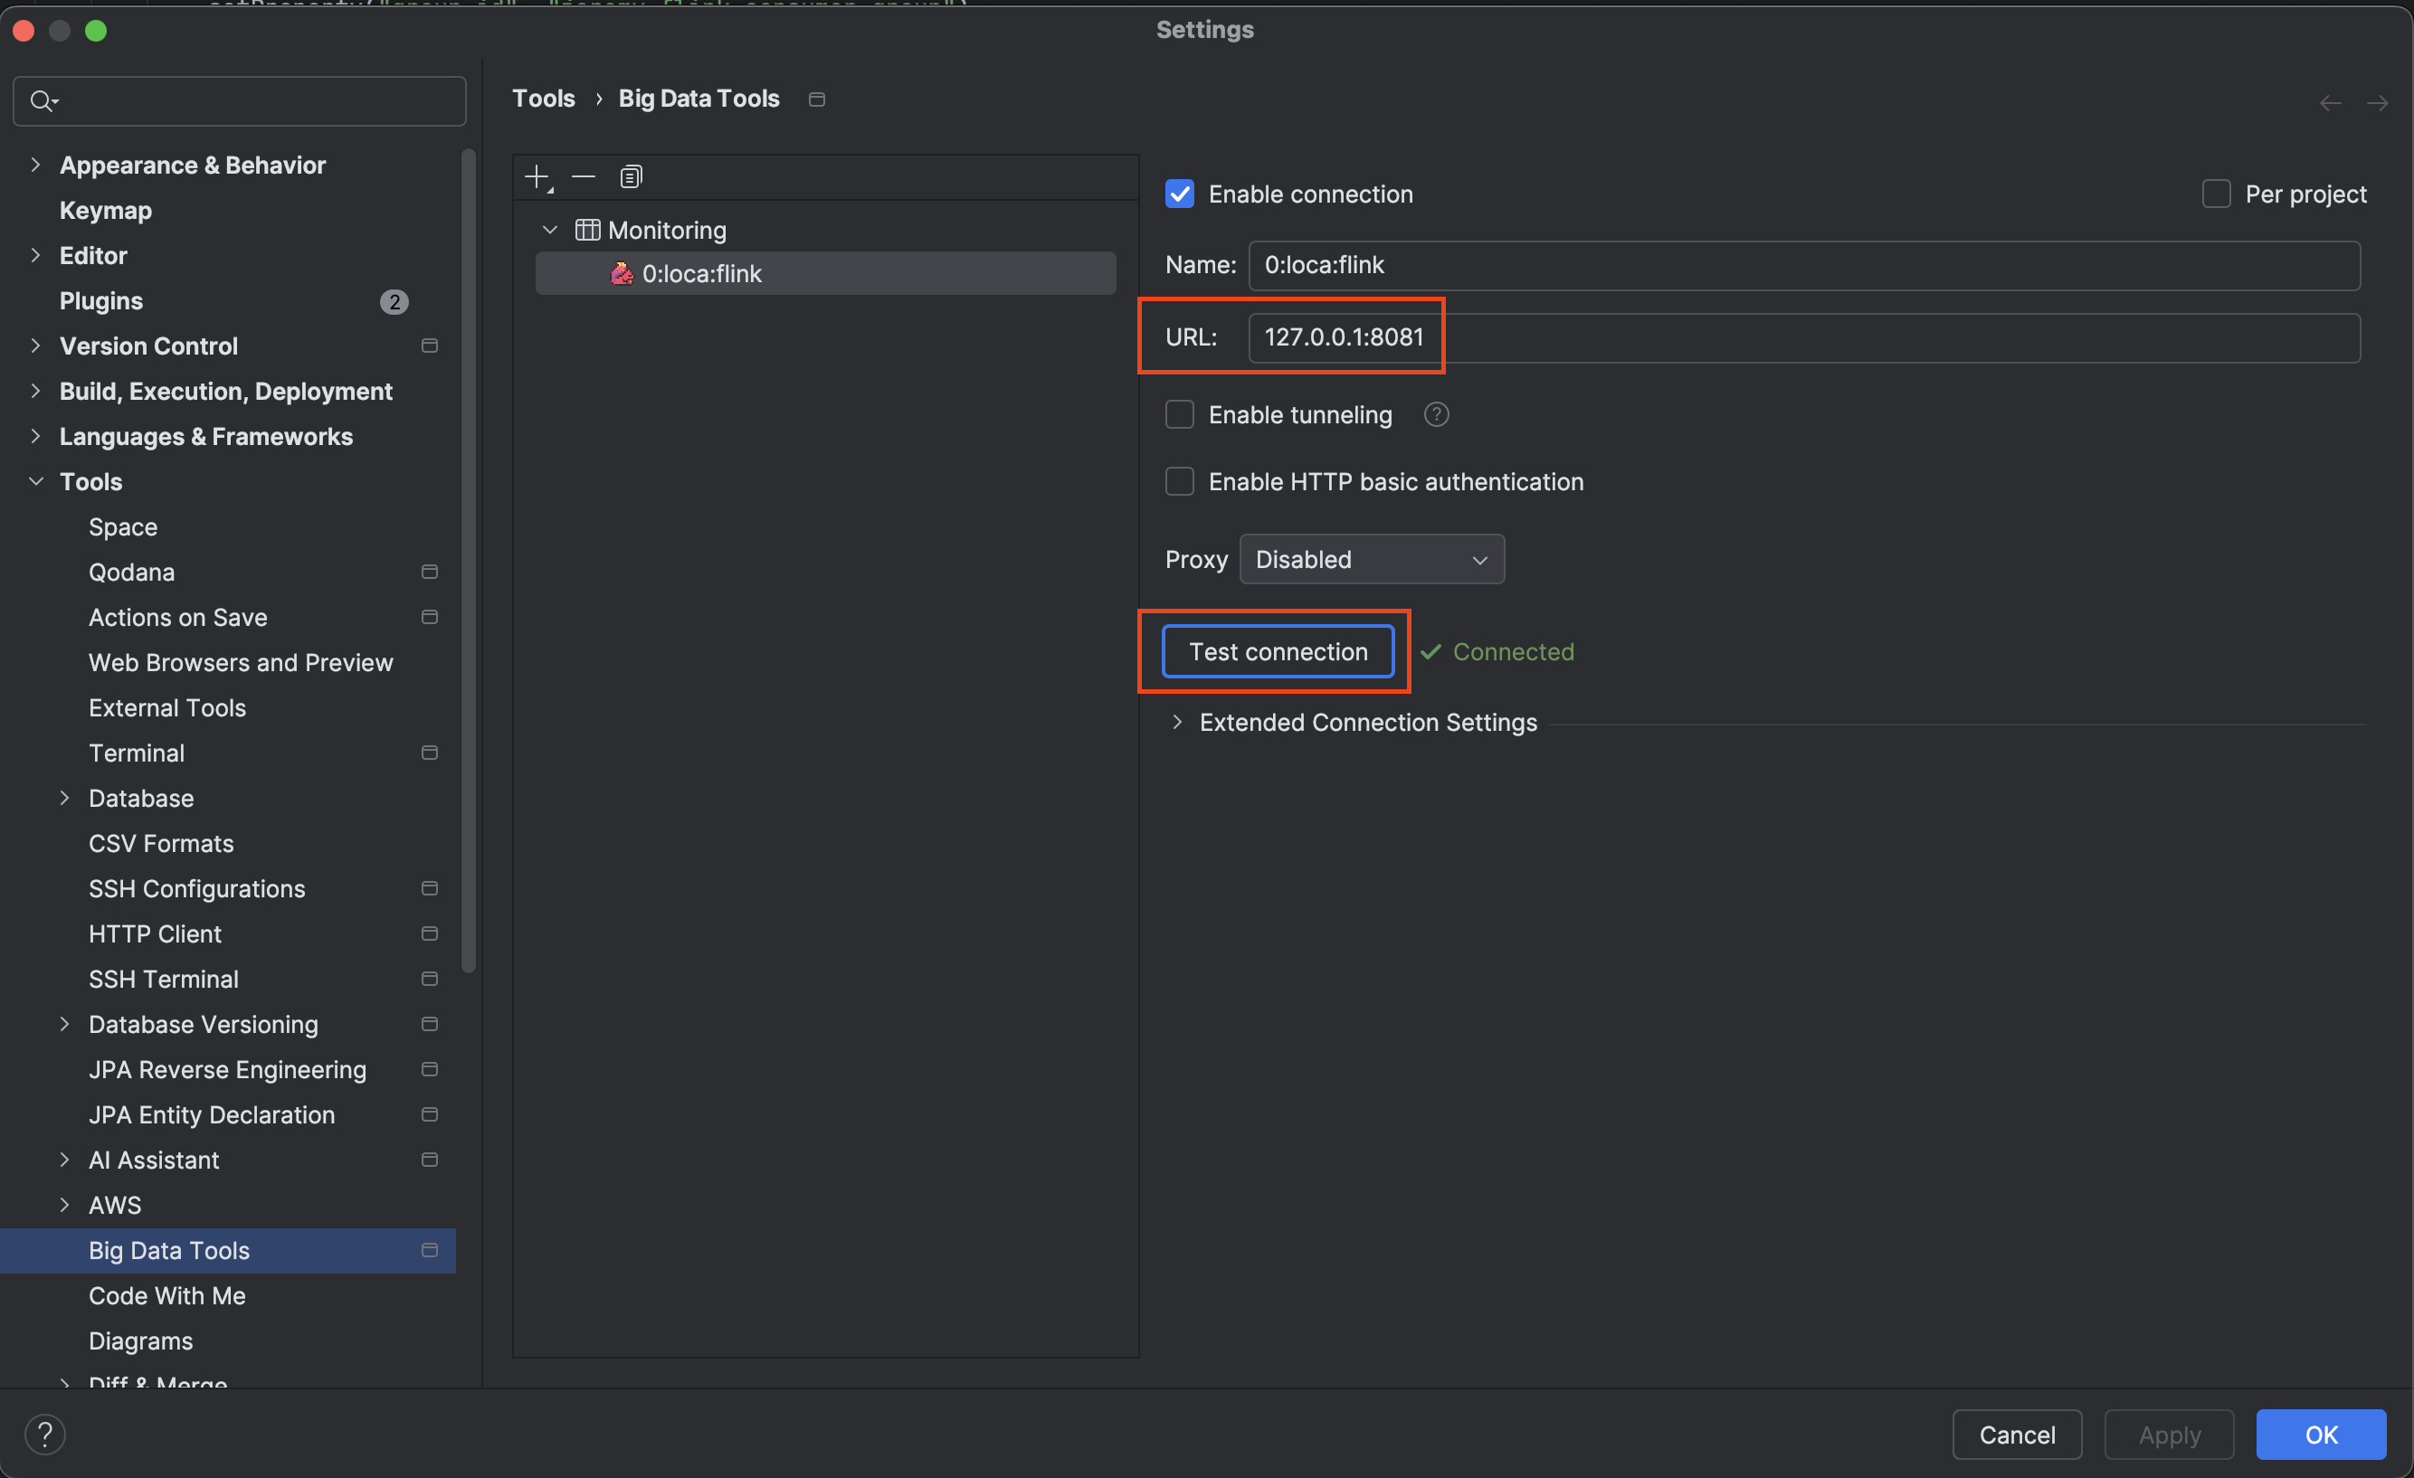Click the Monitoring group icon
The width and height of the screenshot is (2414, 1478).
click(x=586, y=226)
